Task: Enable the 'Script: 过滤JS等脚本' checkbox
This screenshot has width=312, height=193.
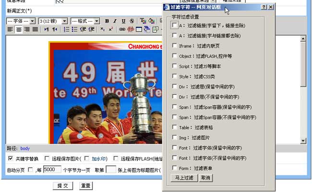Action: [x=175, y=66]
